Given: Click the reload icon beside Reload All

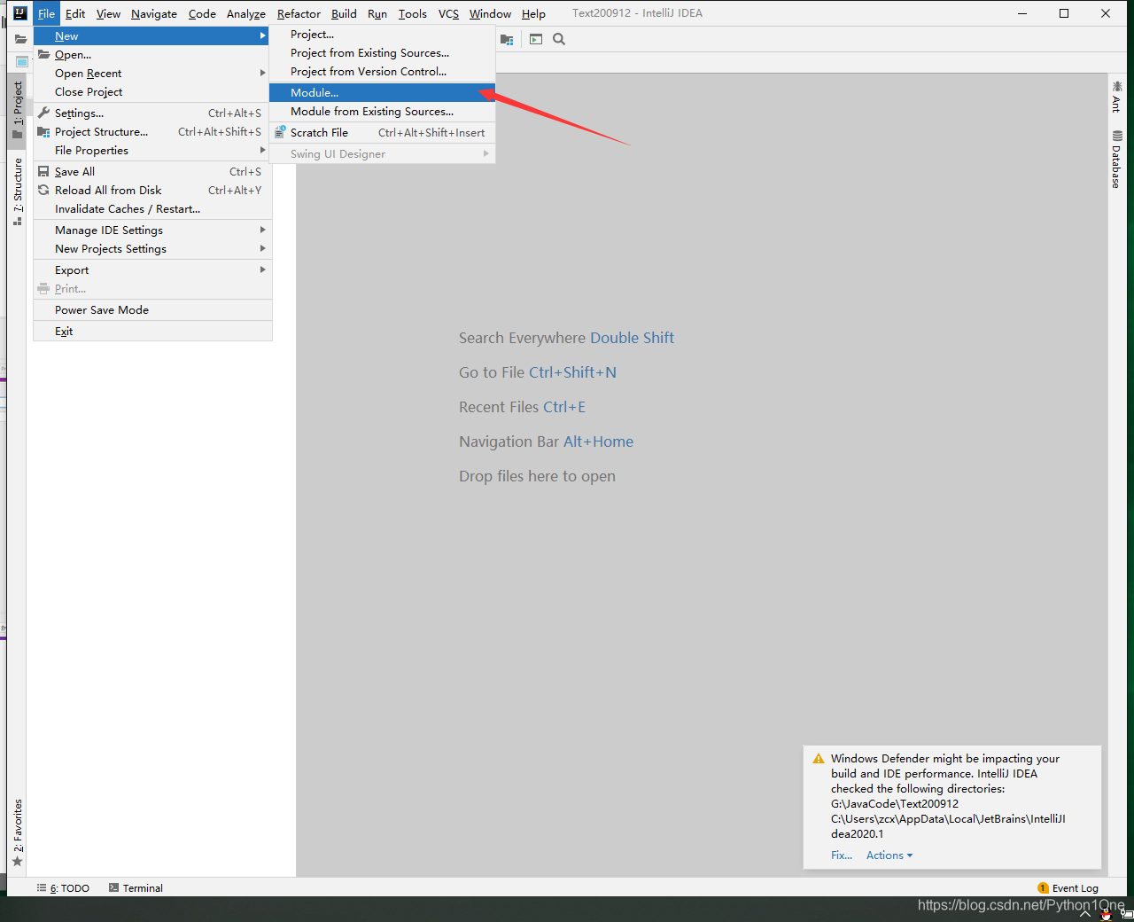Looking at the screenshot, I should pos(43,190).
